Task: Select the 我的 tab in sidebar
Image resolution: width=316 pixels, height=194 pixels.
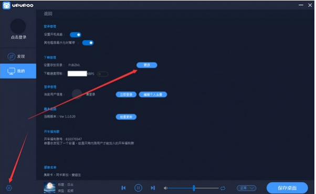Action: (x=18, y=71)
